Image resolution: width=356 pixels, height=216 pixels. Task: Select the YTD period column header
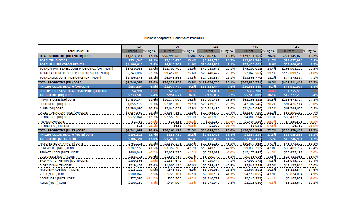click(256, 46)
